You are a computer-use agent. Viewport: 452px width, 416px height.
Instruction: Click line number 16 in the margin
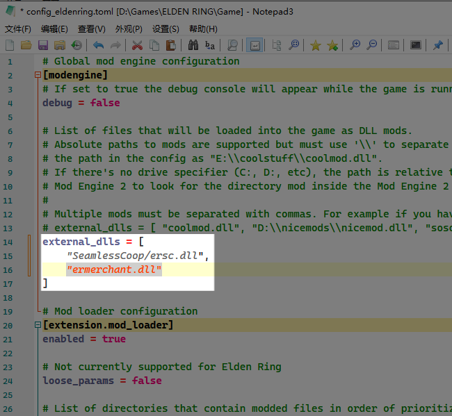(8, 270)
